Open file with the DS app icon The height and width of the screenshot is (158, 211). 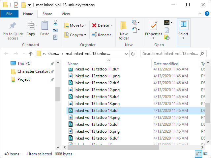[x=167, y=23]
